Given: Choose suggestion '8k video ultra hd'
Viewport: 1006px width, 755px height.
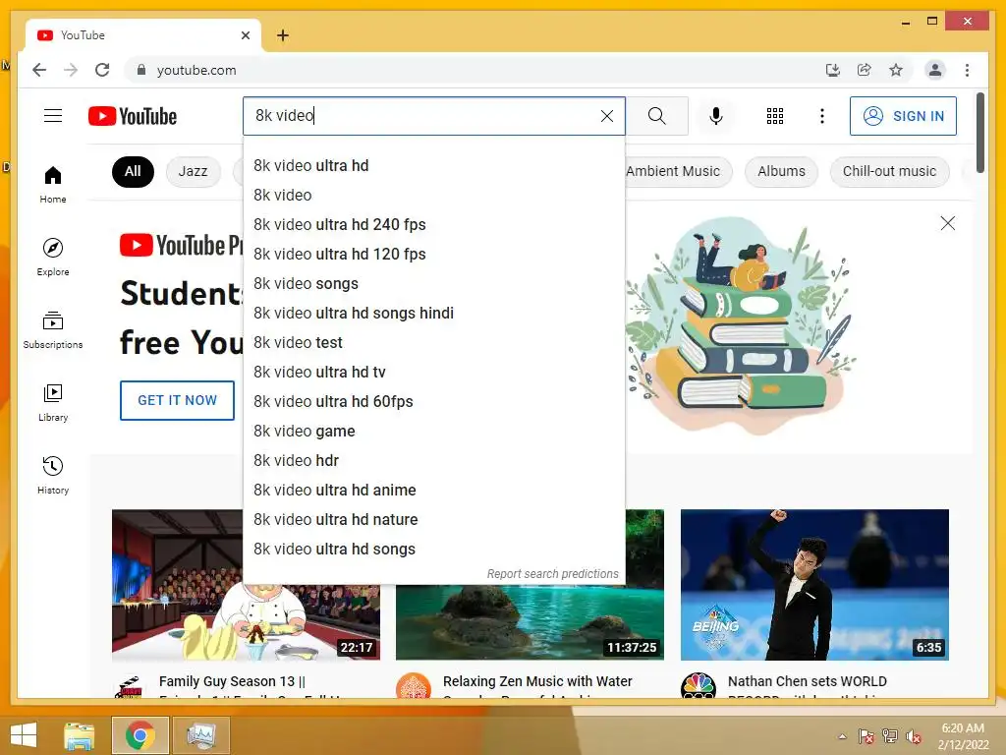Looking at the screenshot, I should tap(434, 165).
